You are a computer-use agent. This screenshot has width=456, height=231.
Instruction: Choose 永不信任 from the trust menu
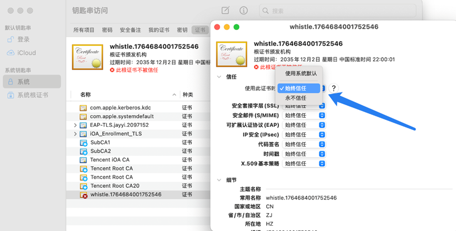[x=299, y=98]
